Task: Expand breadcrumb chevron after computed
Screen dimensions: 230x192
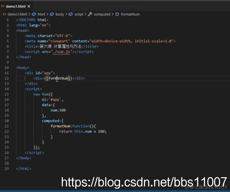Action: point(112,14)
